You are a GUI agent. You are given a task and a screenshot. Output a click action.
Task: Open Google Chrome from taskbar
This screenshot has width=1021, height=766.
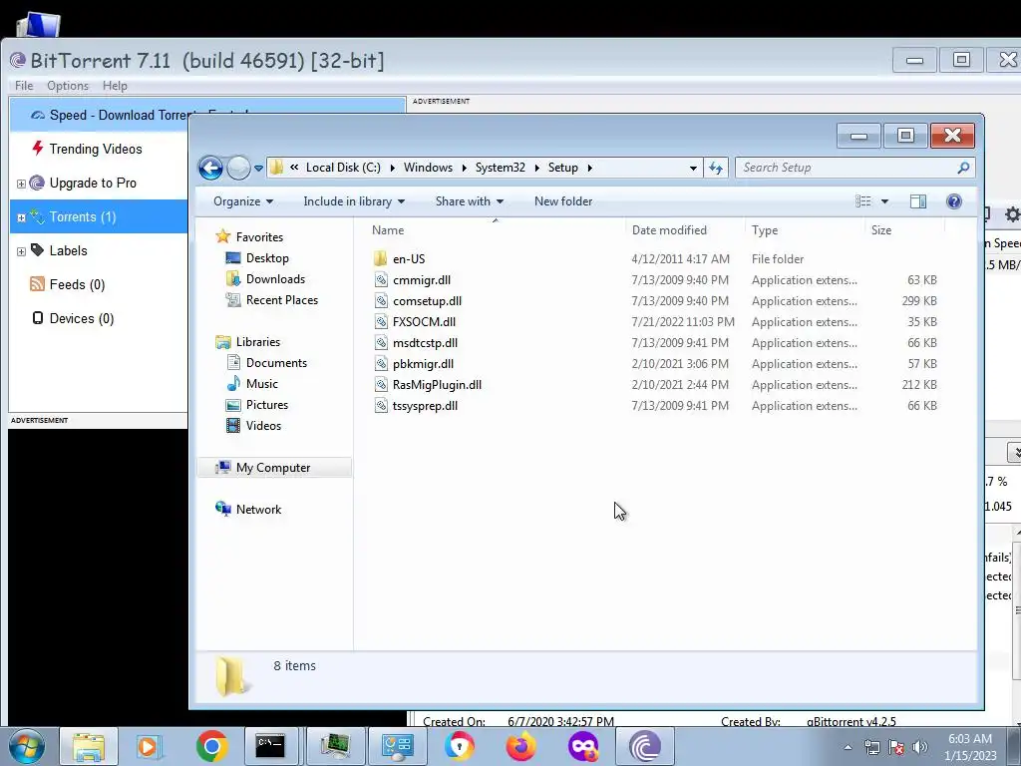point(211,746)
